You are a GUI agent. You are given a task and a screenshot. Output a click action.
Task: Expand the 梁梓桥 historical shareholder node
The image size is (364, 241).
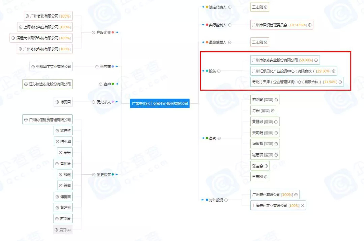point(57,131)
